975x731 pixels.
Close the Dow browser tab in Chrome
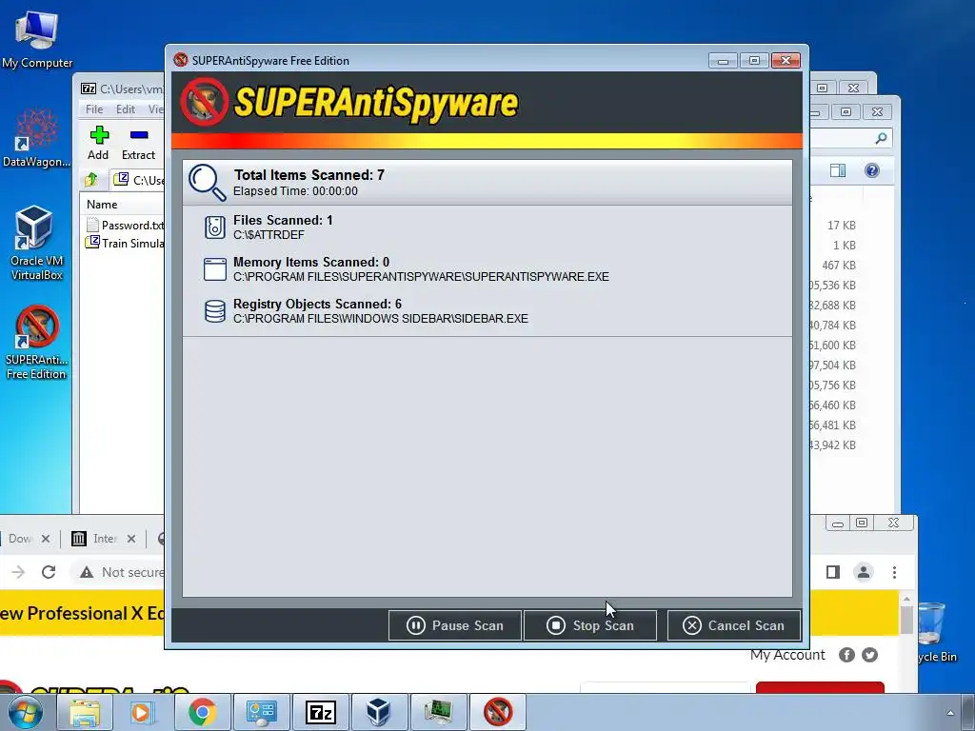(46, 539)
